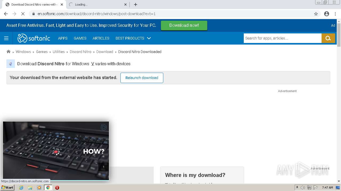Click the Relaunch download button
This screenshot has height=191, width=341.
pyautogui.click(x=142, y=78)
